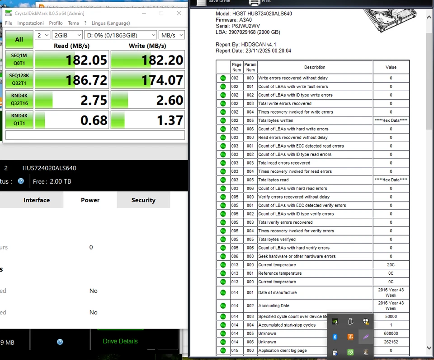Select the Interface tab
Image resolution: width=434 pixels, height=360 pixels.
(37, 200)
